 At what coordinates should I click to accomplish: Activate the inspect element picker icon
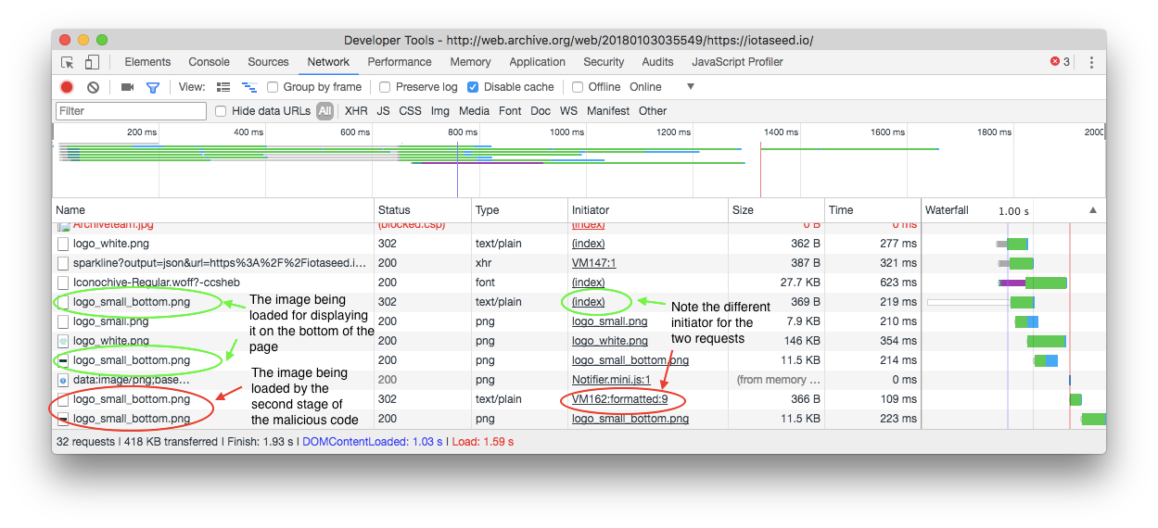(68, 62)
